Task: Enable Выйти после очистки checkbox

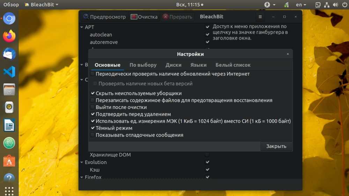Action: click(x=92, y=107)
